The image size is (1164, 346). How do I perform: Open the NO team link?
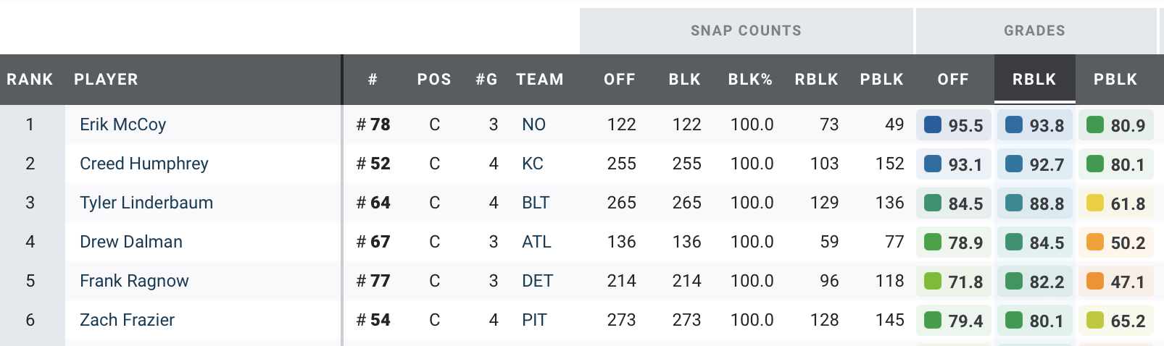tap(533, 125)
